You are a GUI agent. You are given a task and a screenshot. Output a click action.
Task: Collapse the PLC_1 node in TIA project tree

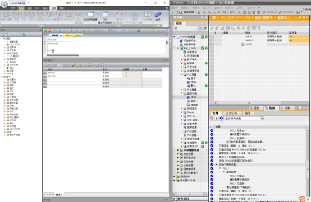pos(178,48)
